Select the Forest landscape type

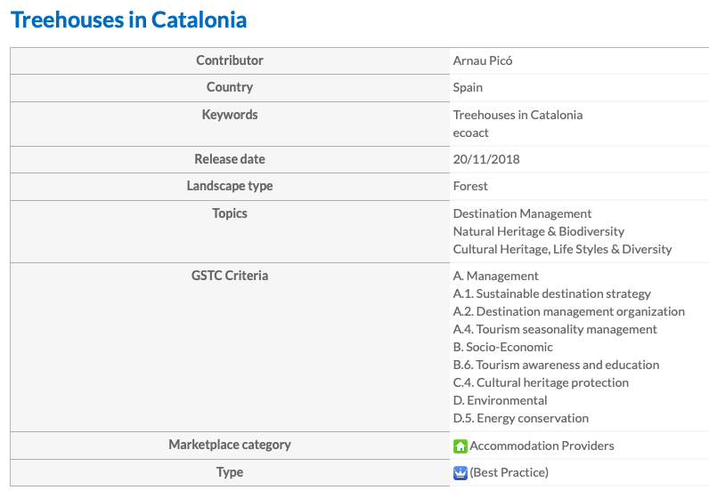click(470, 186)
